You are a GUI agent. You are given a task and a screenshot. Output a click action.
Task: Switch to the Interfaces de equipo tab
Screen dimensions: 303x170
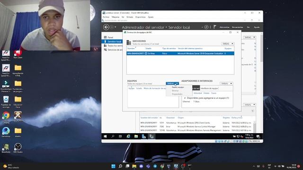209,88
